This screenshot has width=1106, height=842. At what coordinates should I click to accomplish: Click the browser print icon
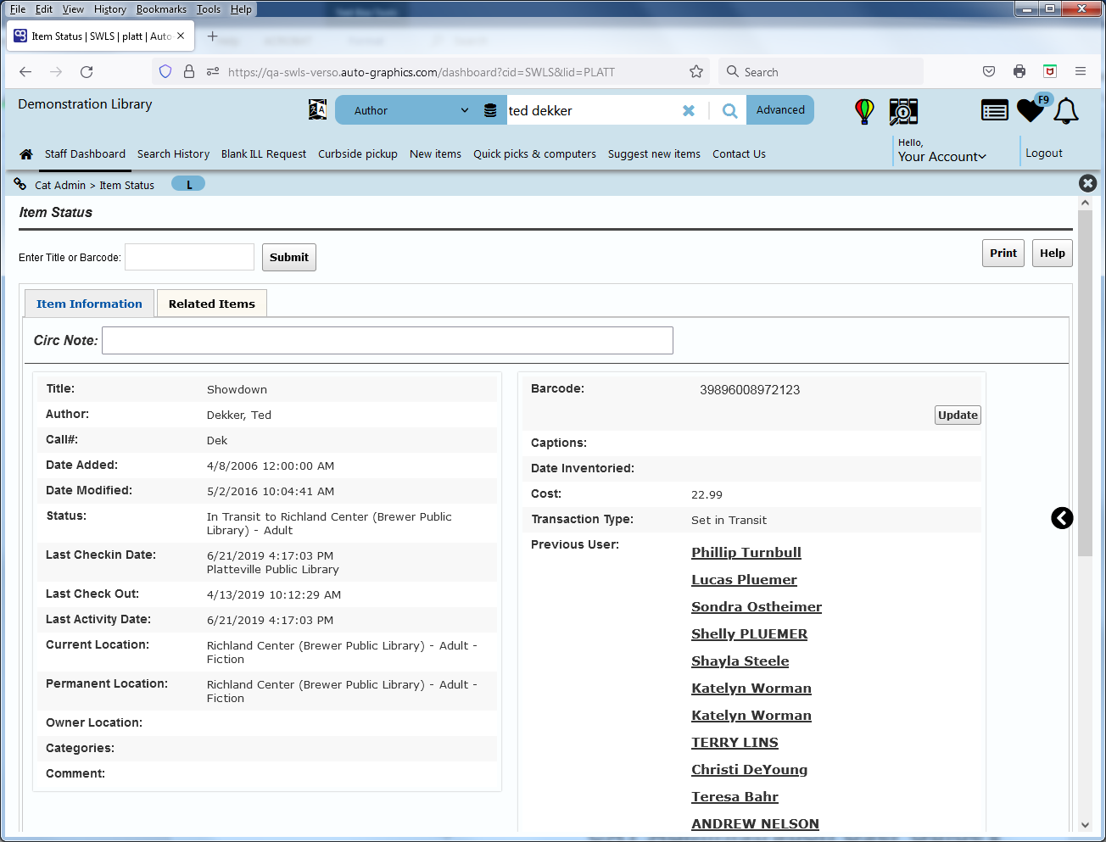[x=1019, y=72]
